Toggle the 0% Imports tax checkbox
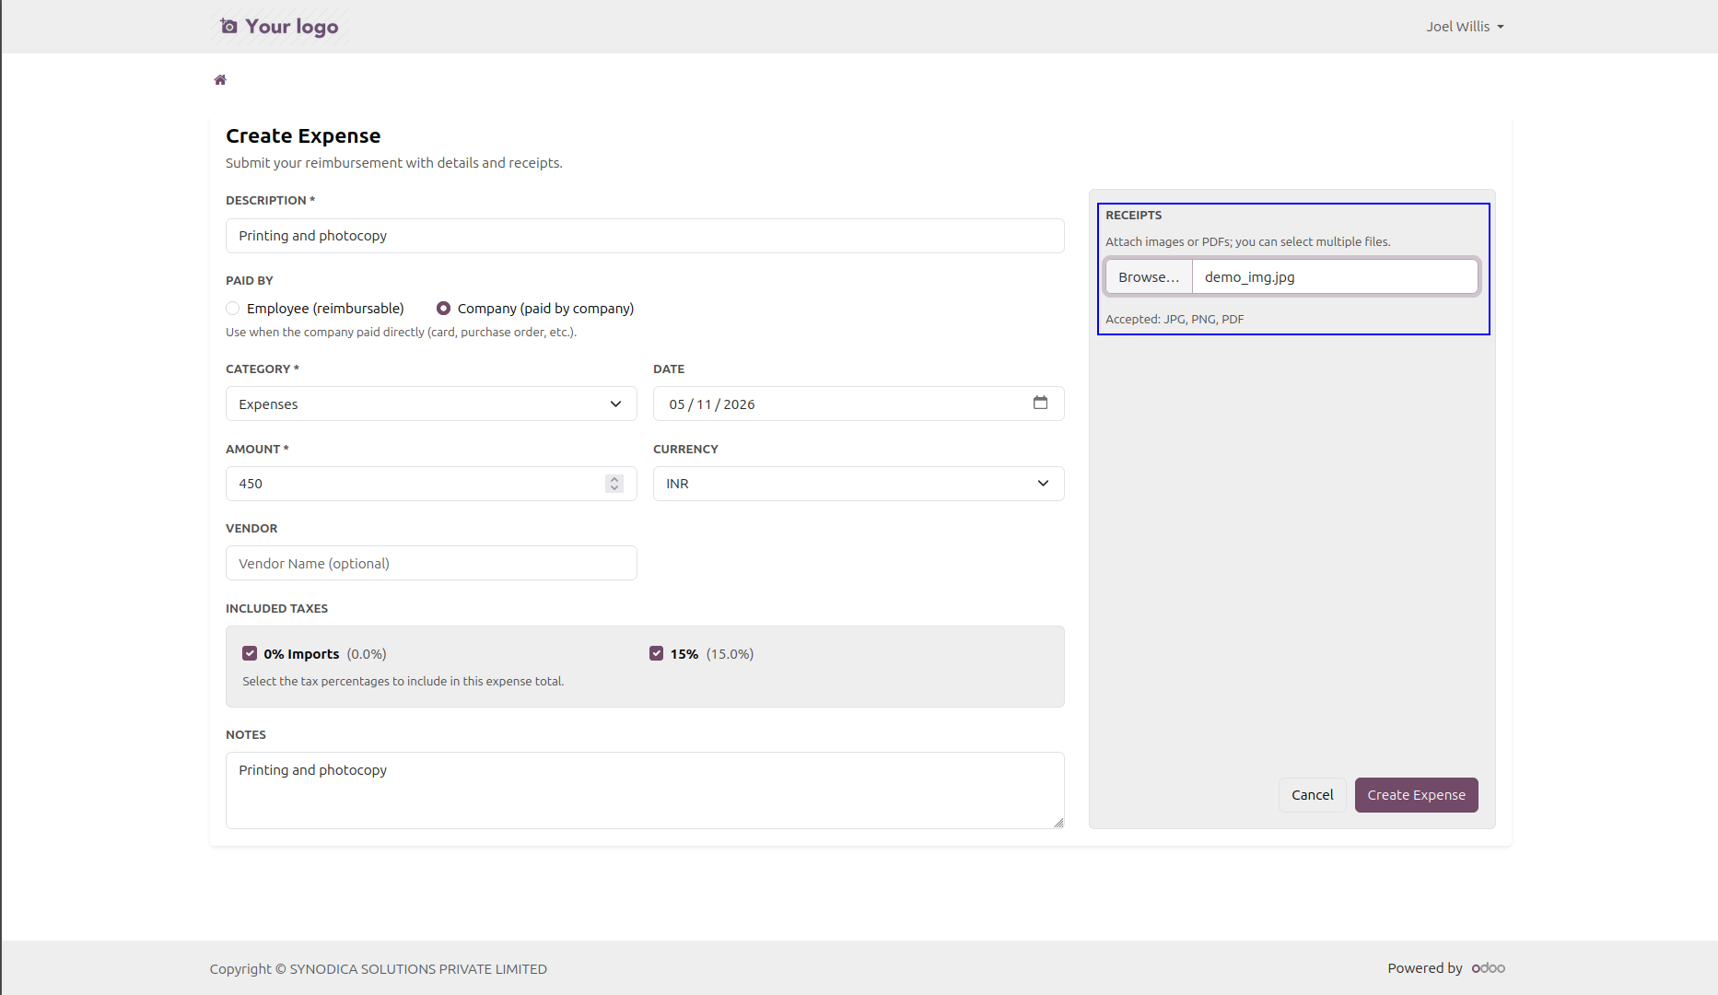 (x=250, y=653)
